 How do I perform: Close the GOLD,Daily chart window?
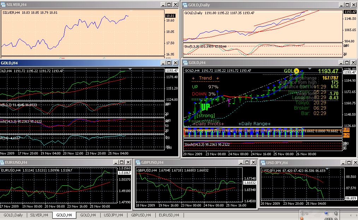click(353, 5)
